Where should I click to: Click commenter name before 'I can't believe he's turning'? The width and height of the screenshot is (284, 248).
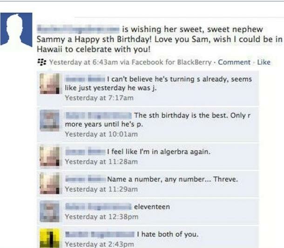85,79
